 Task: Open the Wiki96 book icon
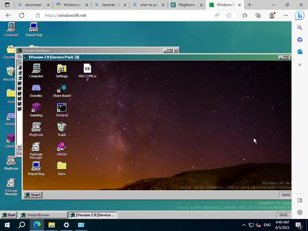[62, 149]
